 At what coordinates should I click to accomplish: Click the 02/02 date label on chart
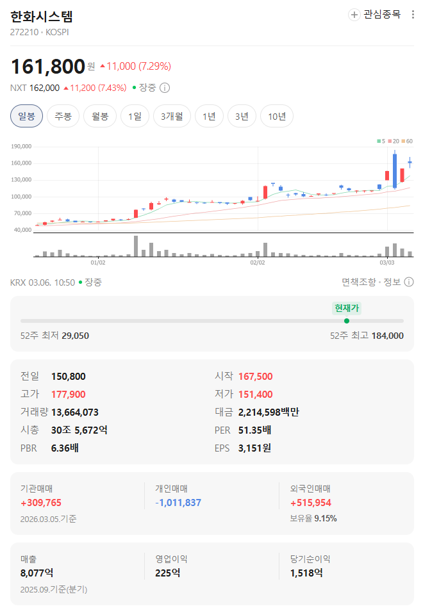tap(258, 263)
